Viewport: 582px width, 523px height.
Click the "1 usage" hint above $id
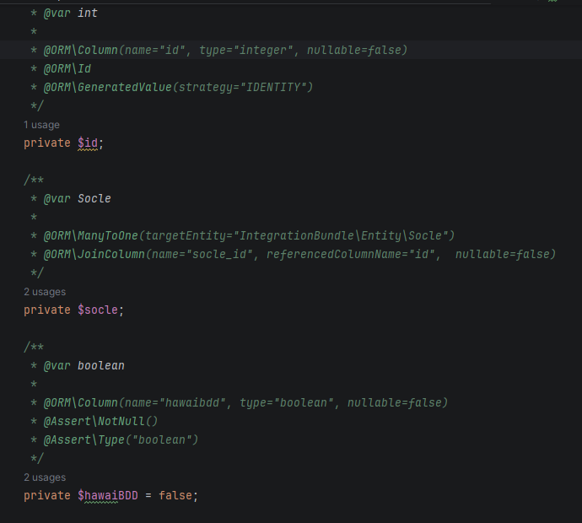[x=41, y=125]
